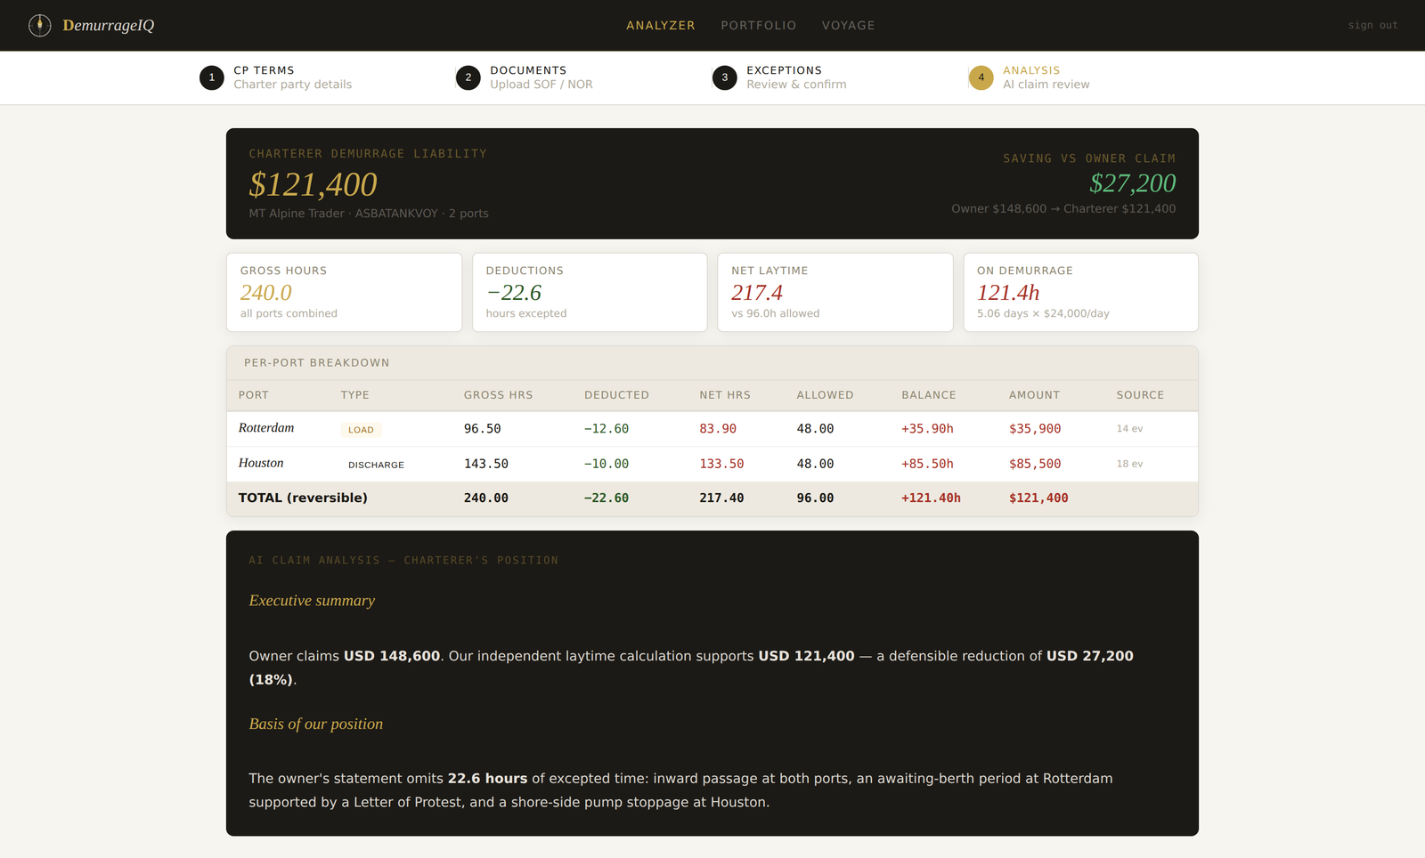Switch to the Portfolio tab
The image size is (1425, 858).
(759, 26)
